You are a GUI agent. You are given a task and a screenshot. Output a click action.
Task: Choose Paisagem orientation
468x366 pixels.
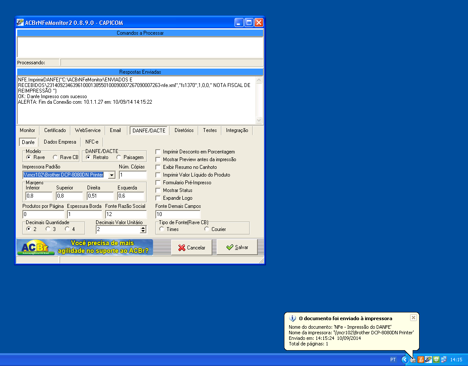[119, 157]
